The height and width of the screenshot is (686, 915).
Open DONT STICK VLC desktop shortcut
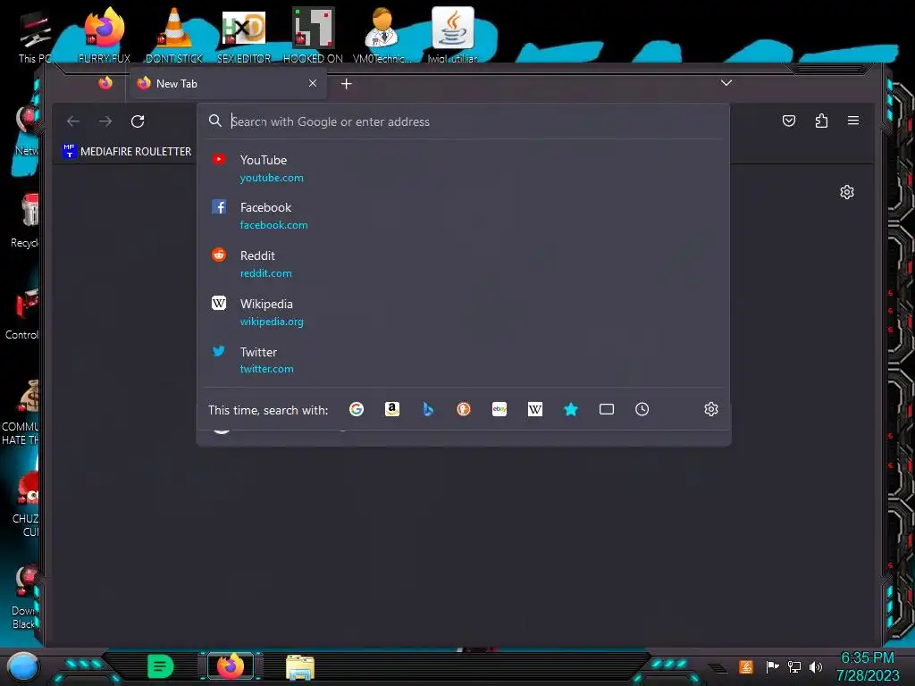(x=174, y=35)
